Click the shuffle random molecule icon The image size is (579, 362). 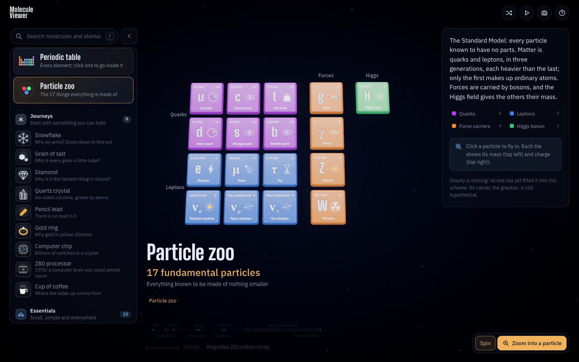coord(509,13)
